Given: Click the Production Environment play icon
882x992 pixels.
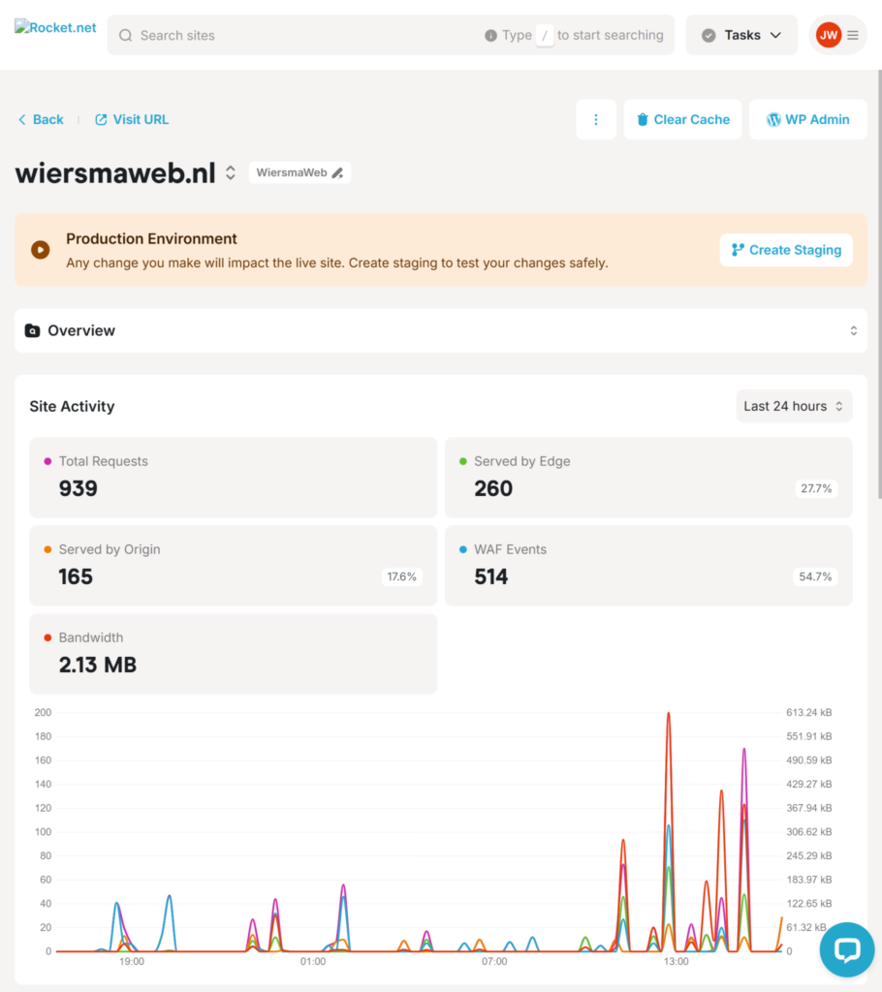Looking at the screenshot, I should 41,249.
